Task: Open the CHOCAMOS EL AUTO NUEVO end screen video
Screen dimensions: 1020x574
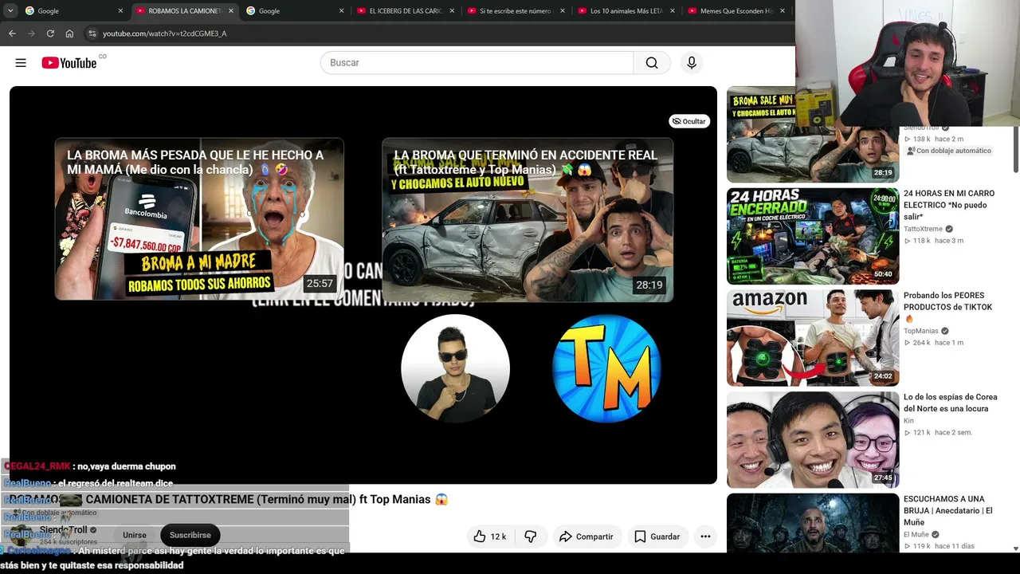Action: coord(528,220)
